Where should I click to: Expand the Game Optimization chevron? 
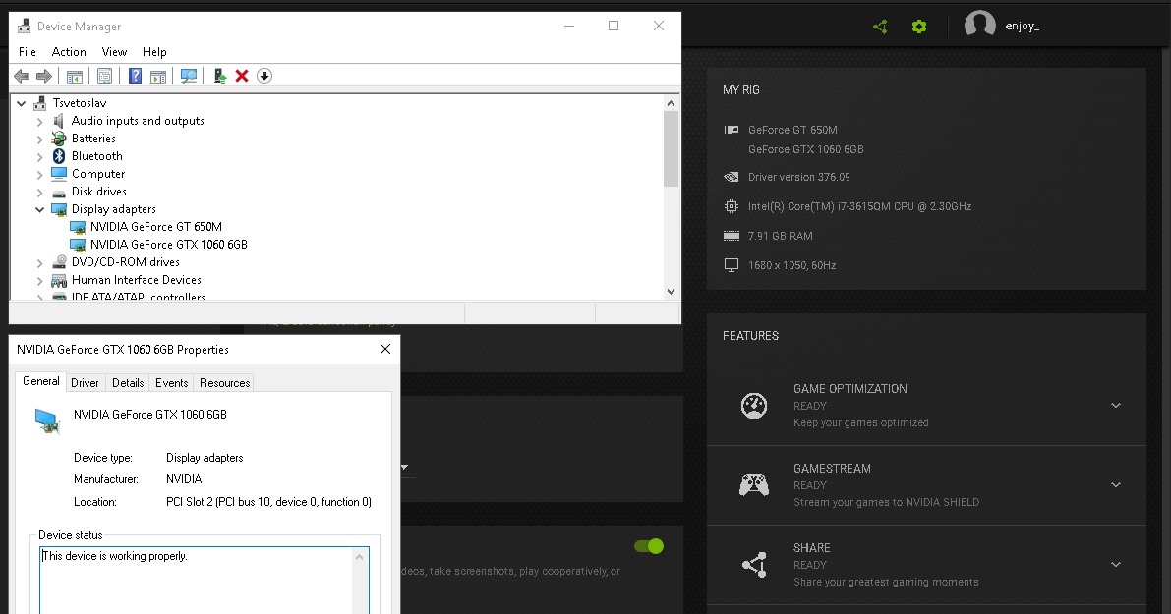click(1116, 405)
